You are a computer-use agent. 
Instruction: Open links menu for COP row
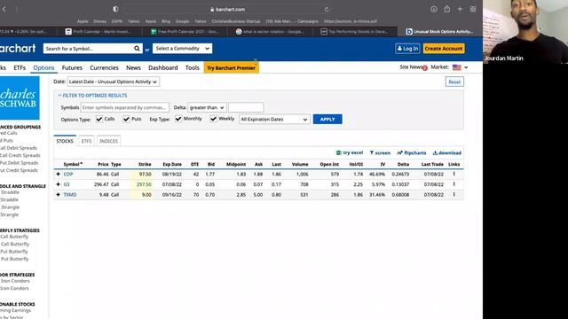point(454,174)
